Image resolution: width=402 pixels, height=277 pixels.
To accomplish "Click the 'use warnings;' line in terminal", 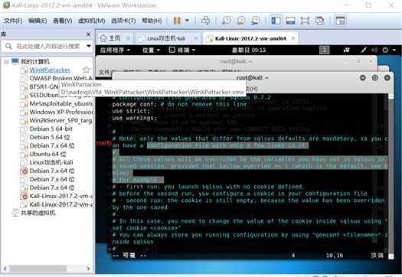I will [134, 118].
